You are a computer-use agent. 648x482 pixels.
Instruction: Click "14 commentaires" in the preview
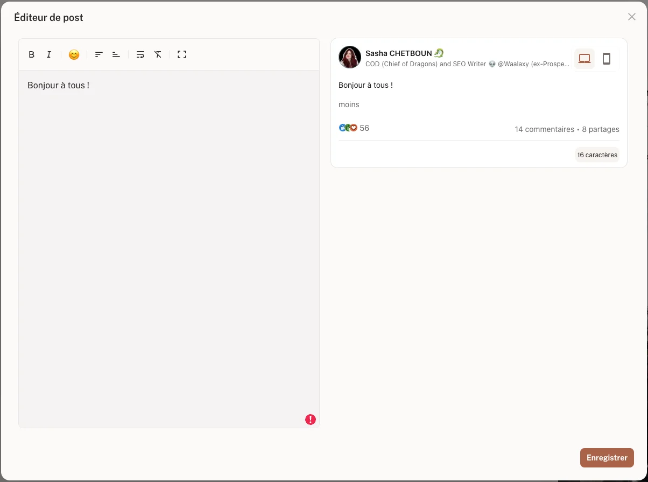[544, 129]
